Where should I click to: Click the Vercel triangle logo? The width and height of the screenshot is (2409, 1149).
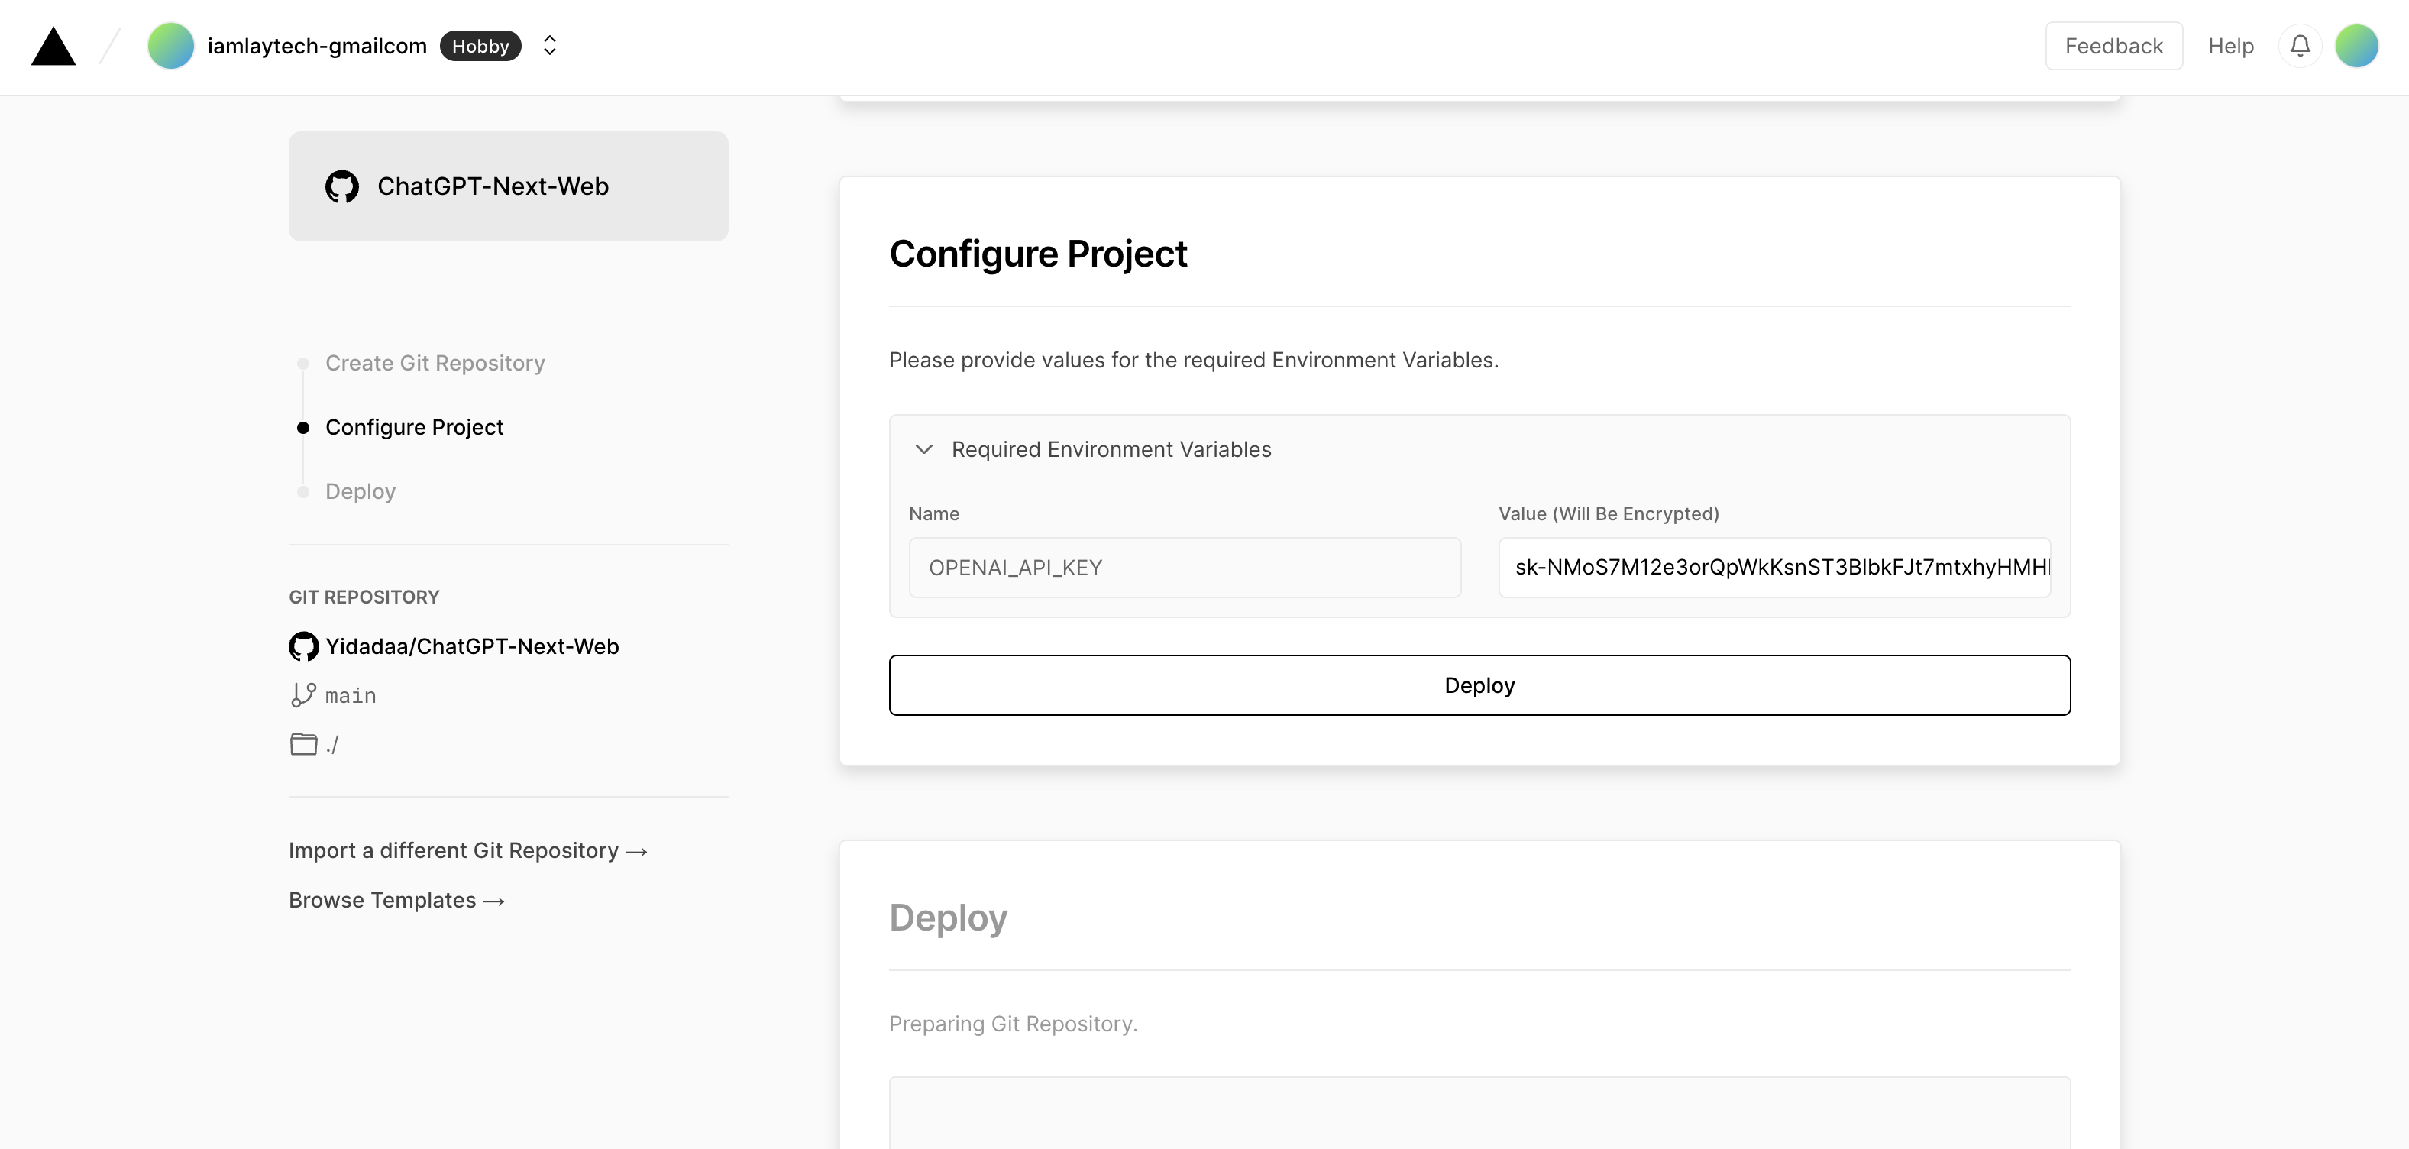coord(53,46)
